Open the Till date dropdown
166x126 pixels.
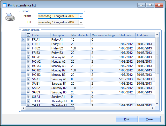(81, 22)
